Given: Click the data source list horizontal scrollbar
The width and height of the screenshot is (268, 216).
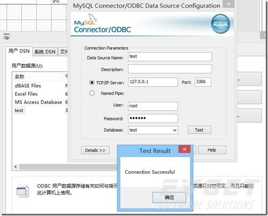Looking at the screenshot, I should 68,167.
